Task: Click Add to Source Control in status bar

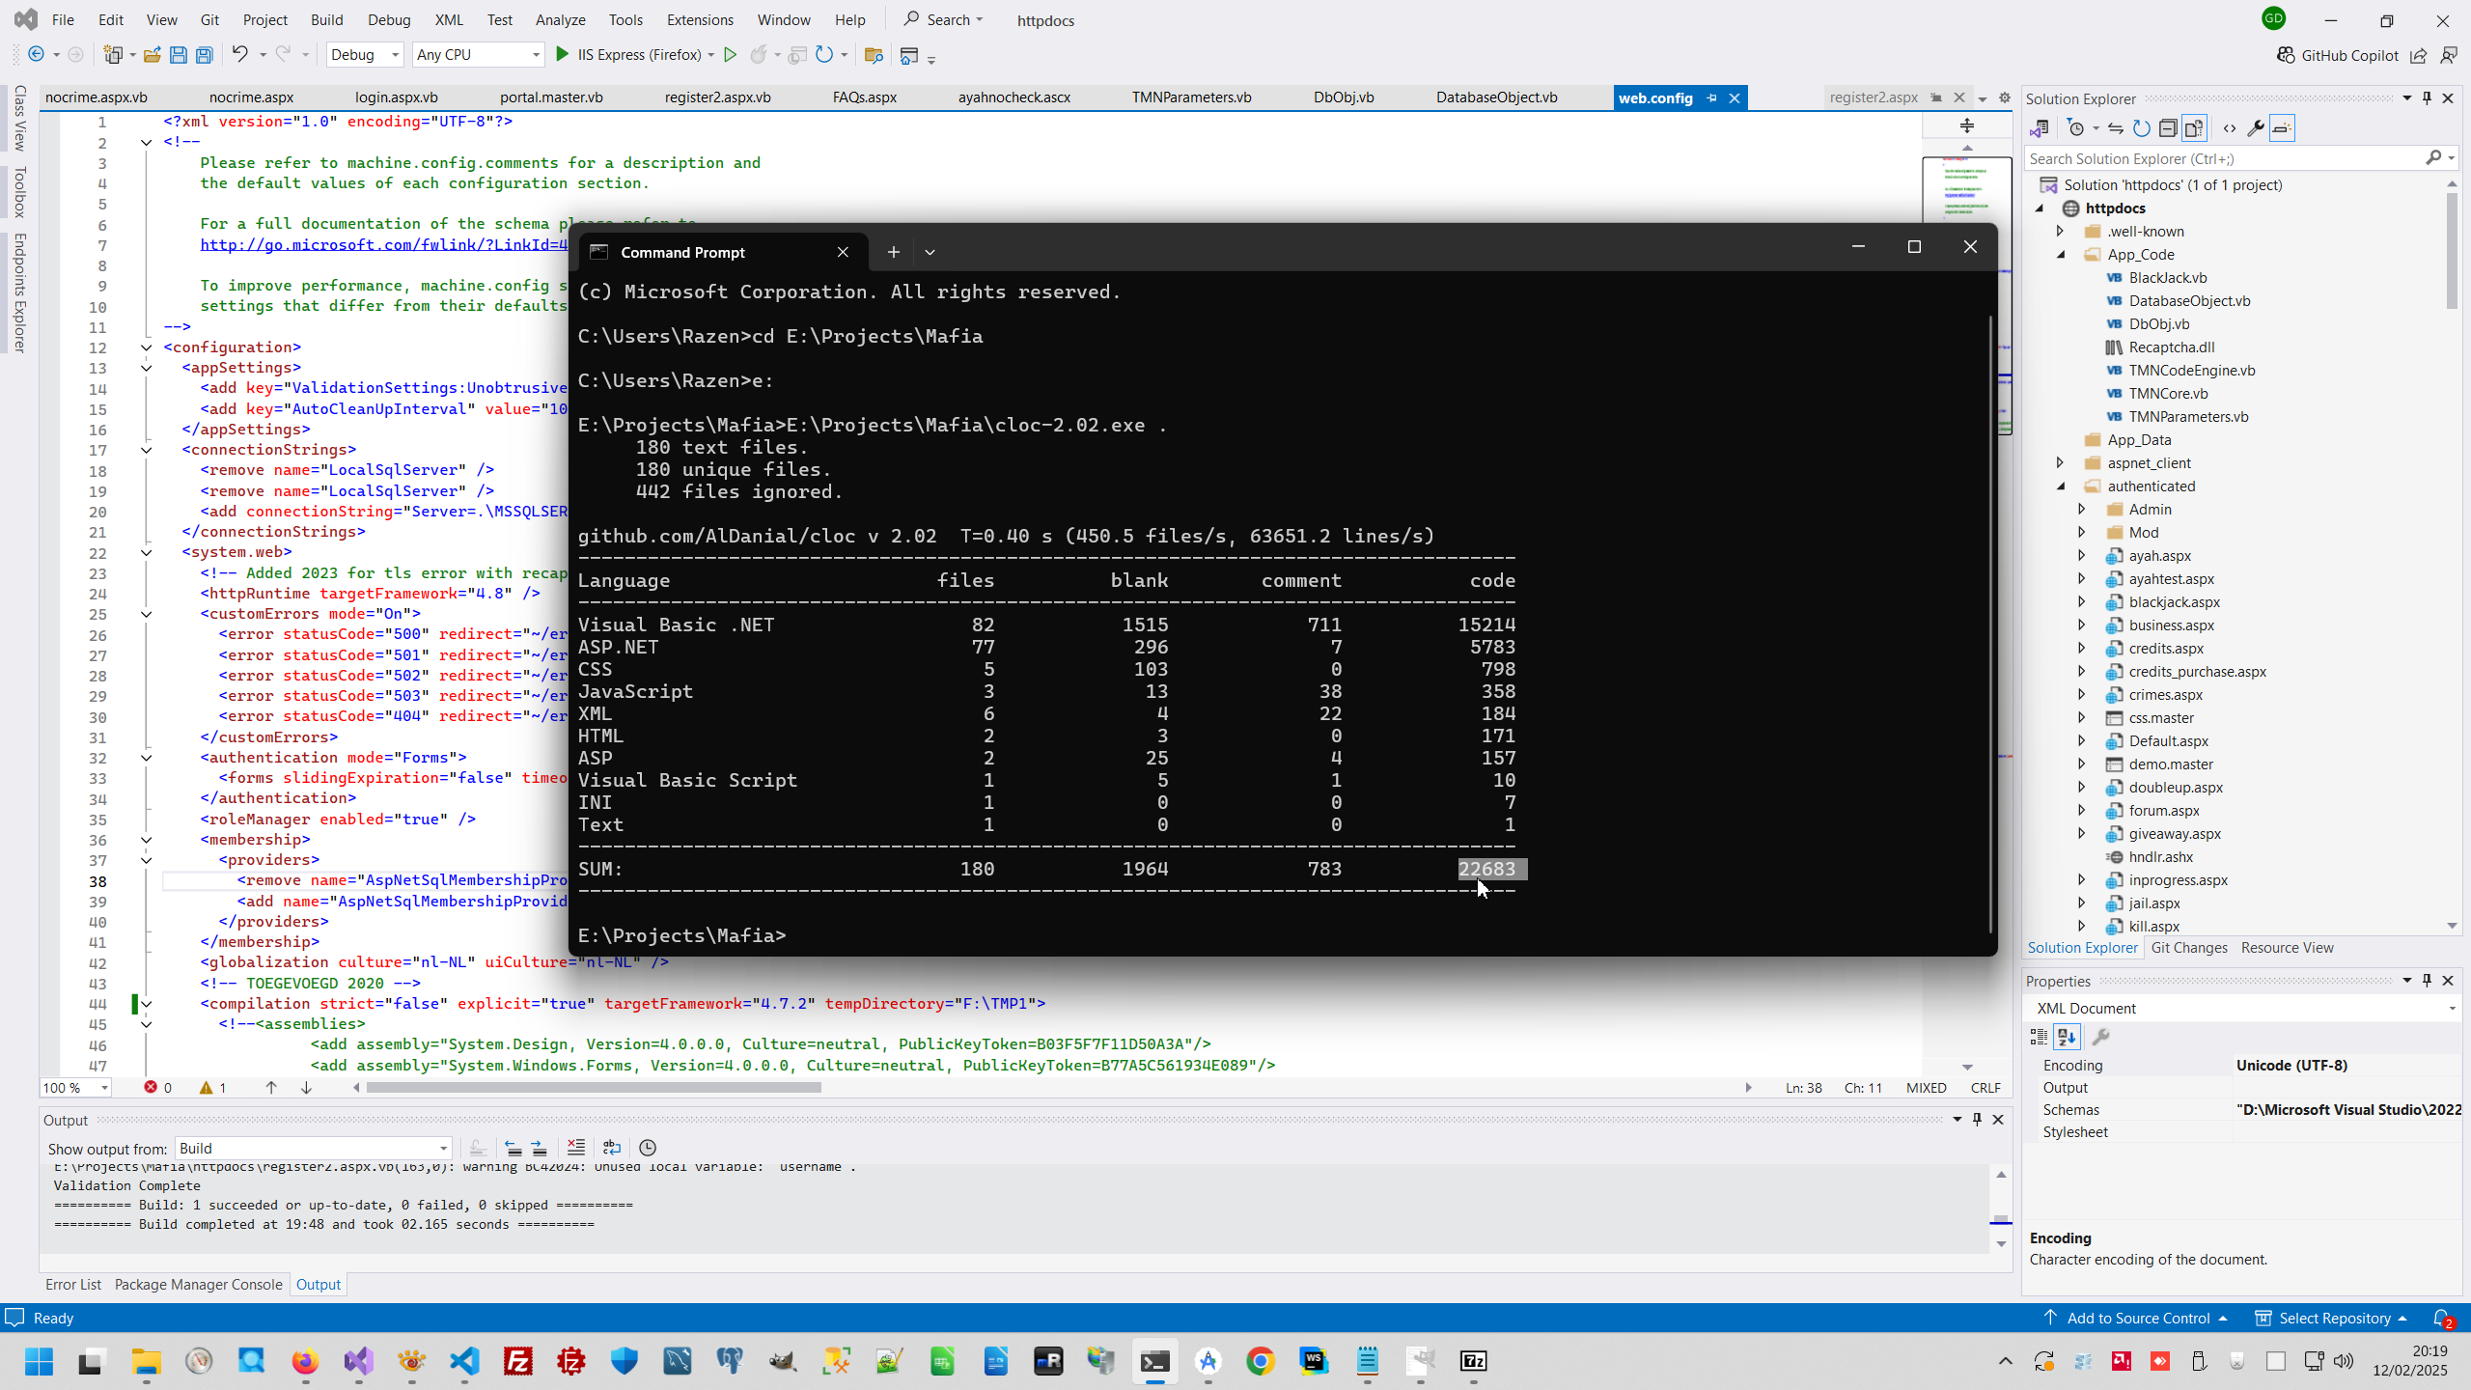Action: click(x=2137, y=1318)
